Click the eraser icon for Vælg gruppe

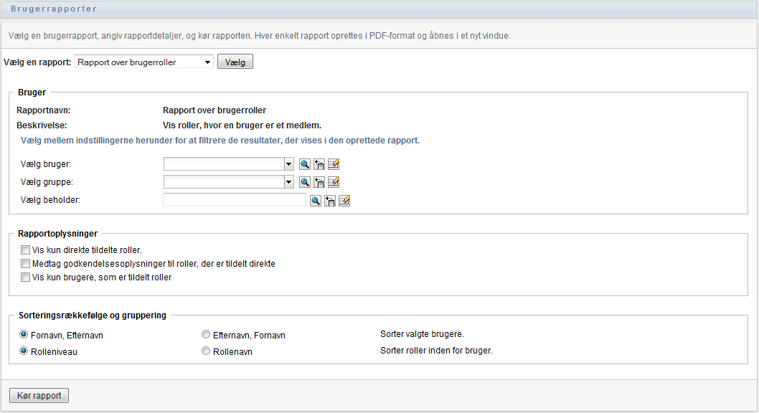(x=333, y=182)
